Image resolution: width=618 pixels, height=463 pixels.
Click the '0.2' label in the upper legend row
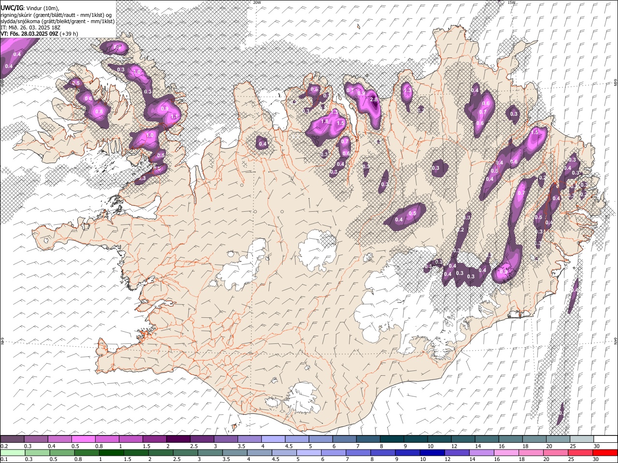pyautogui.click(x=4, y=446)
